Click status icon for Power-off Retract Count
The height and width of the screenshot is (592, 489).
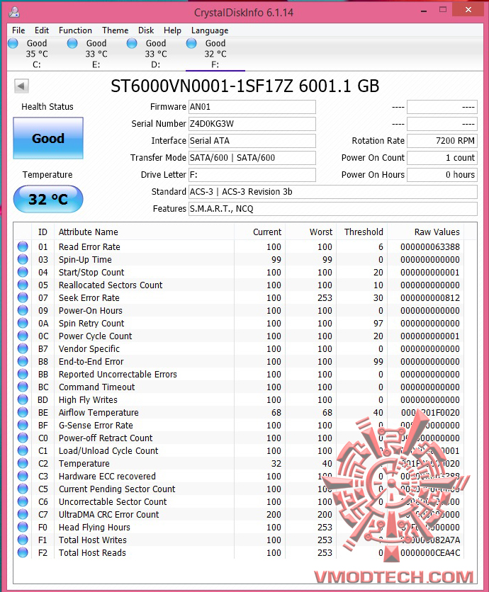(x=23, y=438)
